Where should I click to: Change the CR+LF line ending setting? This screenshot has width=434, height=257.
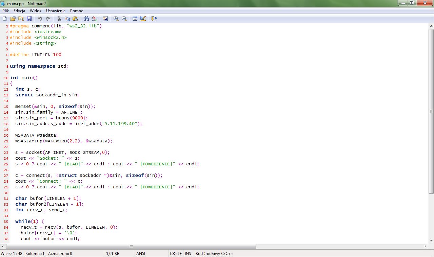point(175,253)
